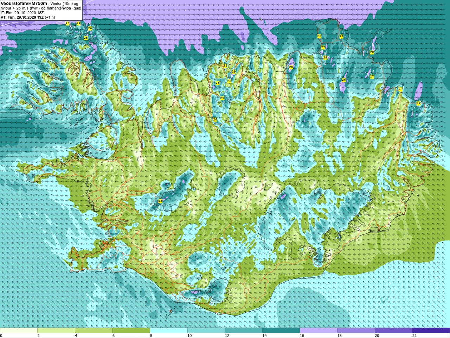The height and width of the screenshot is (338, 450).
Task: Click the 20–22 m/s purple legend swatch
Action: click(x=393, y=331)
